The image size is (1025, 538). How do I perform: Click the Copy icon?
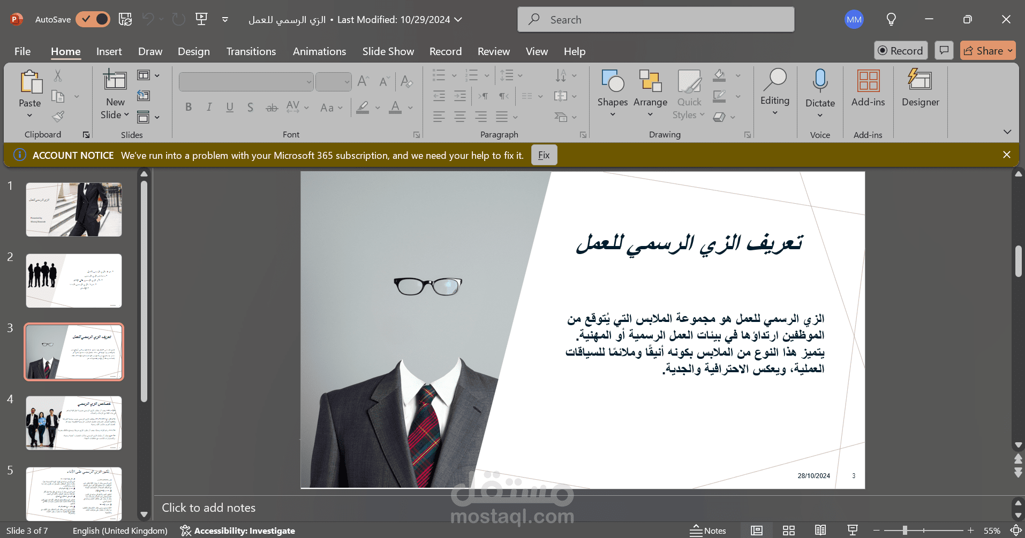(58, 96)
